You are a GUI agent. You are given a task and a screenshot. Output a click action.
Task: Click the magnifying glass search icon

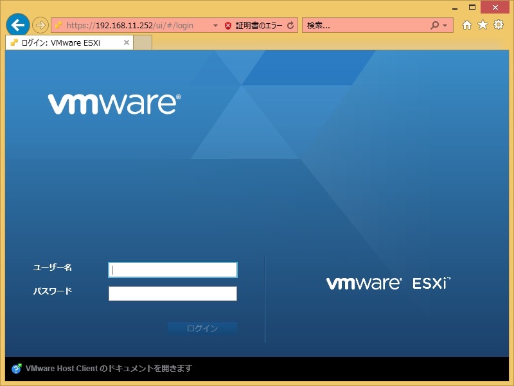(435, 25)
